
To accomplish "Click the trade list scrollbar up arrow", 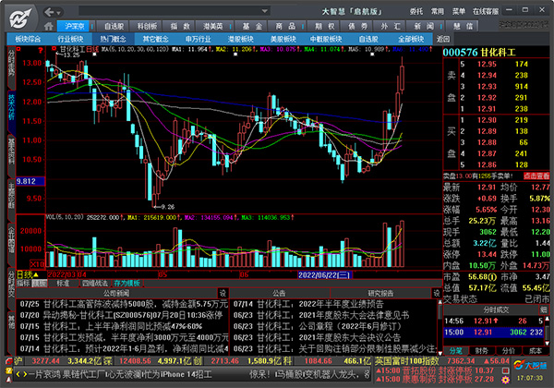I will (547, 319).
